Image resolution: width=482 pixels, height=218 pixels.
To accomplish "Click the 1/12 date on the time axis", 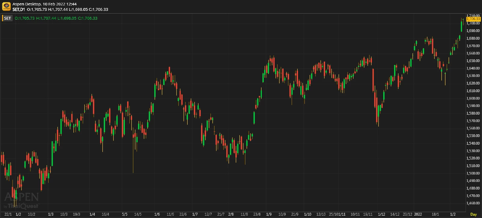I will (x=382, y=214).
